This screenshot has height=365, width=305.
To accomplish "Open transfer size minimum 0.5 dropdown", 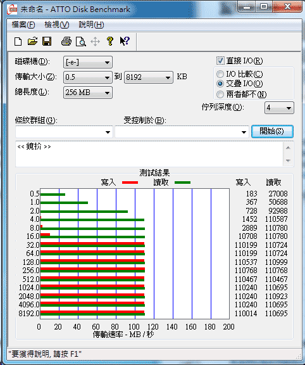I will [x=88, y=77].
